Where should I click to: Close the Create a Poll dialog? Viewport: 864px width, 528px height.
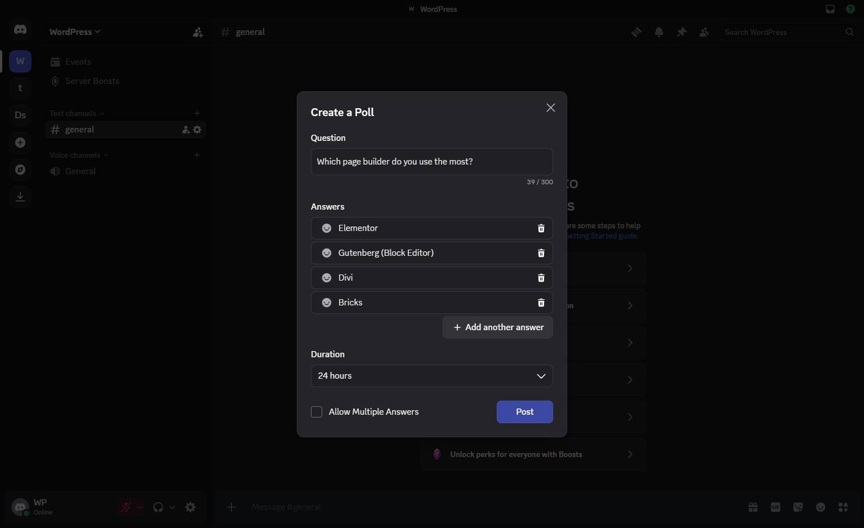point(551,108)
